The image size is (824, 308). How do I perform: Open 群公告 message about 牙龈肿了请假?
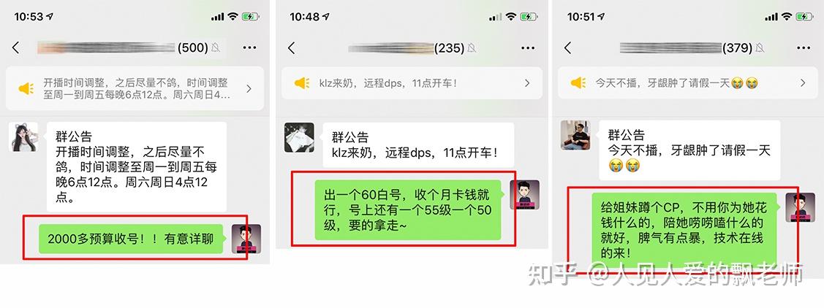click(689, 150)
